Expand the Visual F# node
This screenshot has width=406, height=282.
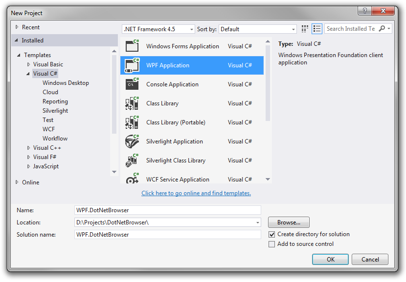(28, 157)
